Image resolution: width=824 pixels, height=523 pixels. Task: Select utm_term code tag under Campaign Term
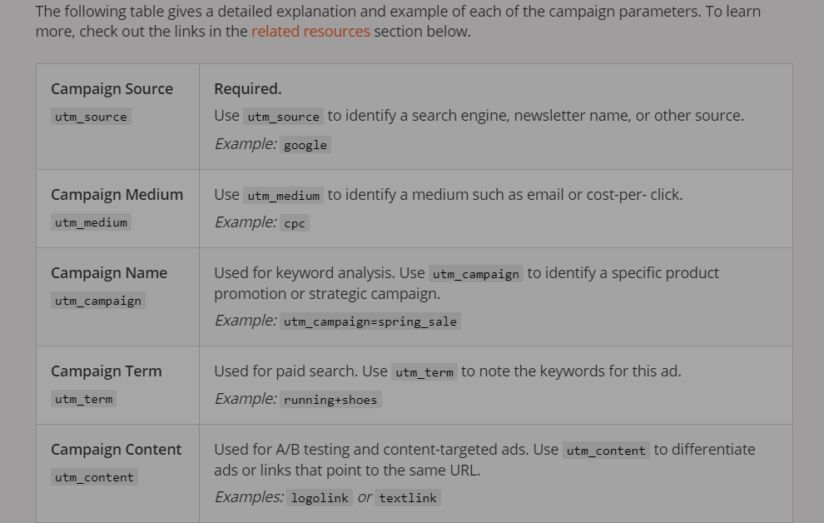pos(83,399)
